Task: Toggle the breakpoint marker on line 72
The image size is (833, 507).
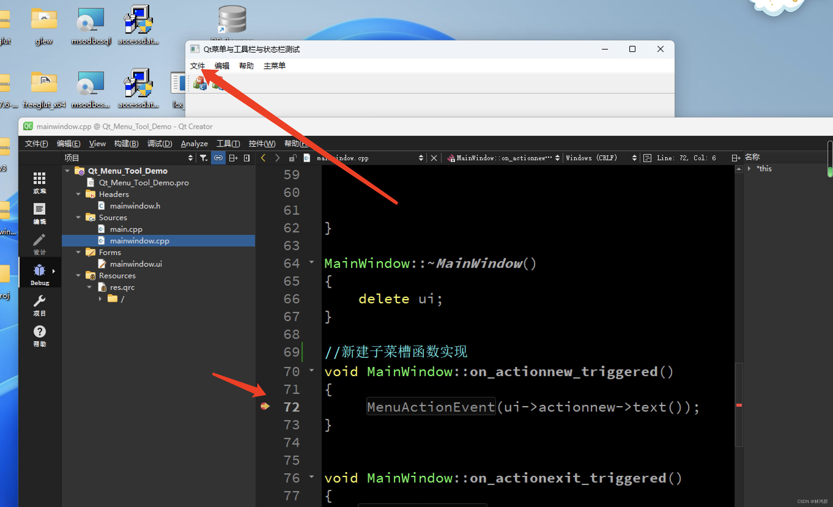Action: point(265,406)
